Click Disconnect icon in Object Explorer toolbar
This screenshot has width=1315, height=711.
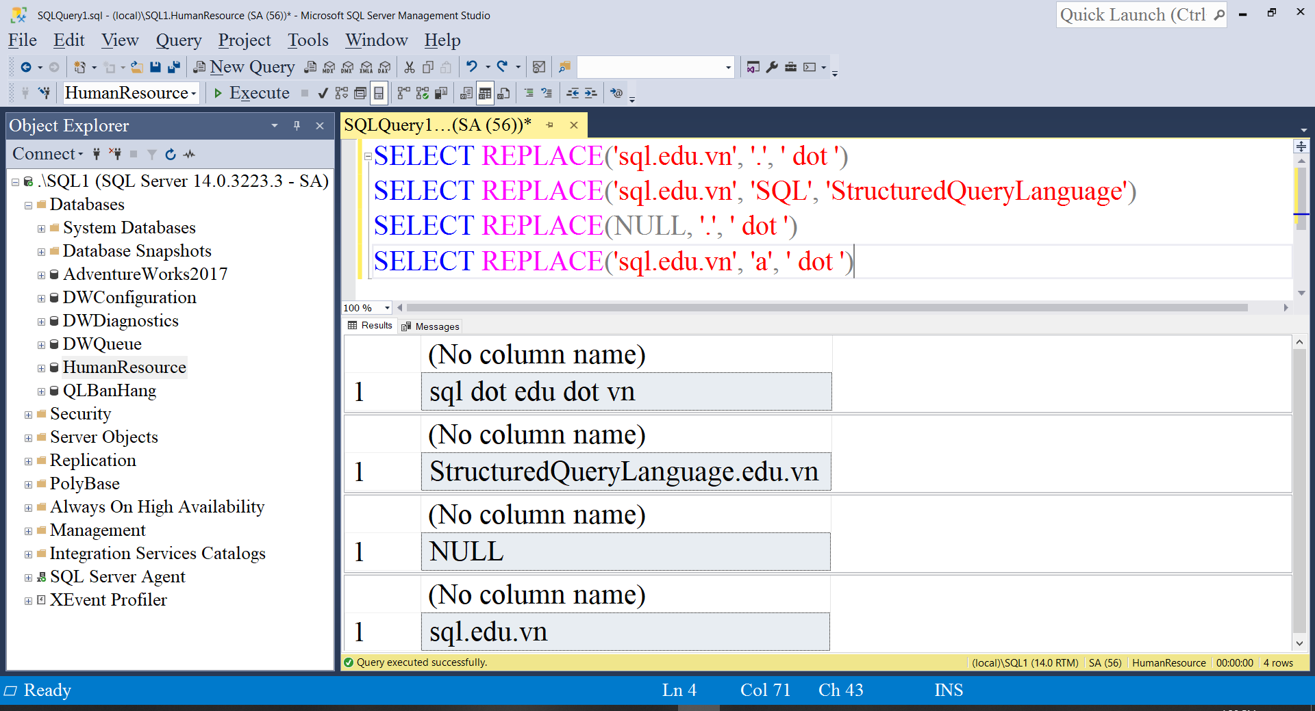coord(115,154)
